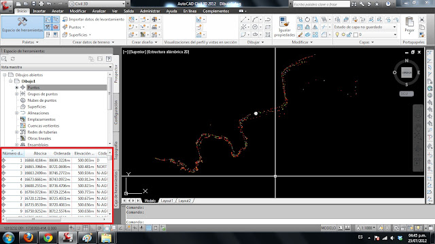Click the ViewCube top face
Screen dimensions: 435x244
[406, 73]
